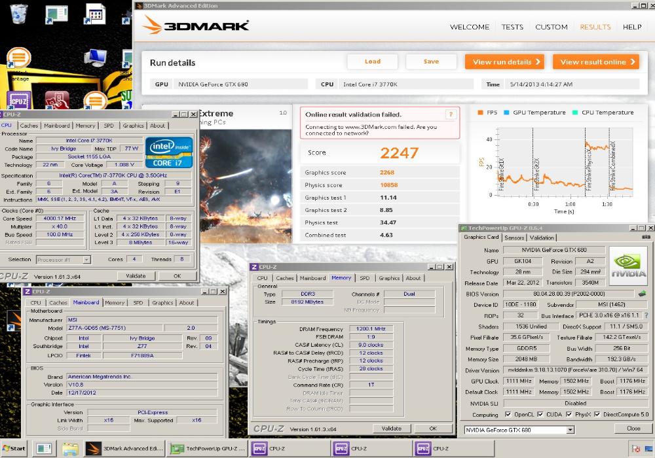Open the NVIDIA GeForce GTX 680 dropdown in GPU-Z

click(519, 430)
